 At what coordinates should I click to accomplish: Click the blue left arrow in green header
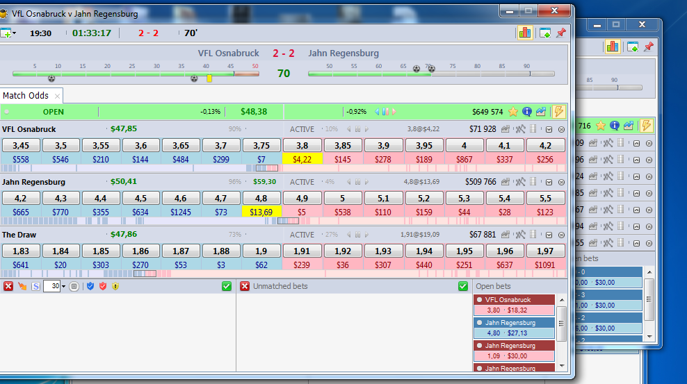coord(377,112)
